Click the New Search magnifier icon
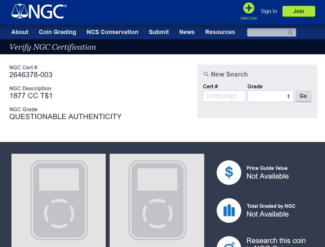Screen dimensions: 325x247 (206, 74)
